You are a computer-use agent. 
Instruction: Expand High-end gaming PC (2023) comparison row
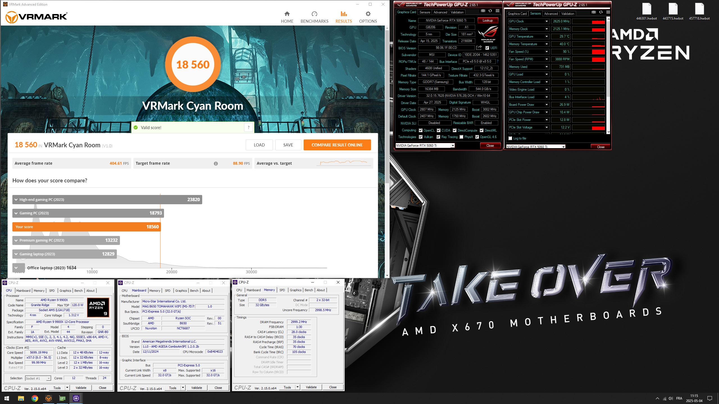(x=107, y=199)
